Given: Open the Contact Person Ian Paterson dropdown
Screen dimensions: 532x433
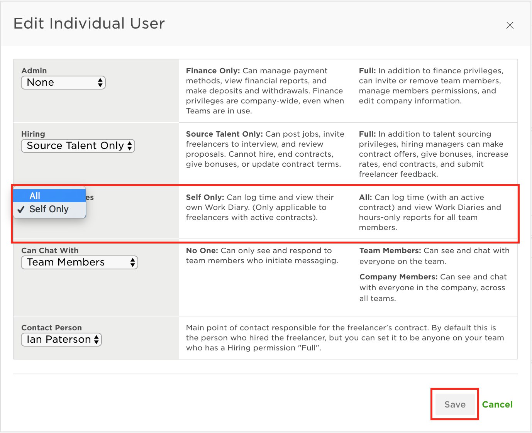Looking at the screenshot, I should click(x=61, y=340).
